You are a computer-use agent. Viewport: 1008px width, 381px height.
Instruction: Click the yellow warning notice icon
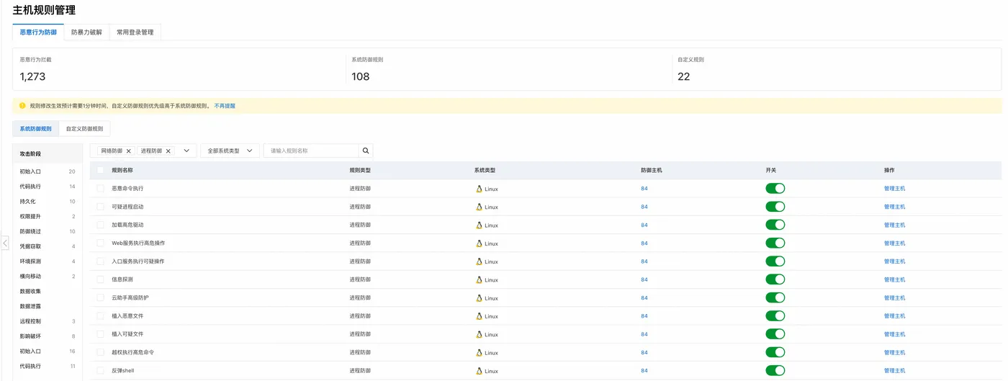click(x=22, y=105)
